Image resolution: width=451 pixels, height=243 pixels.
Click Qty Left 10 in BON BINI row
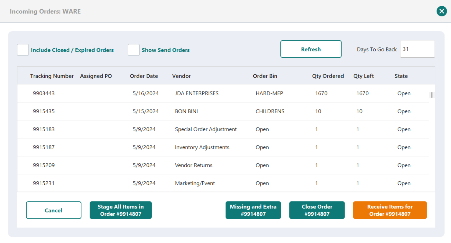pos(359,111)
